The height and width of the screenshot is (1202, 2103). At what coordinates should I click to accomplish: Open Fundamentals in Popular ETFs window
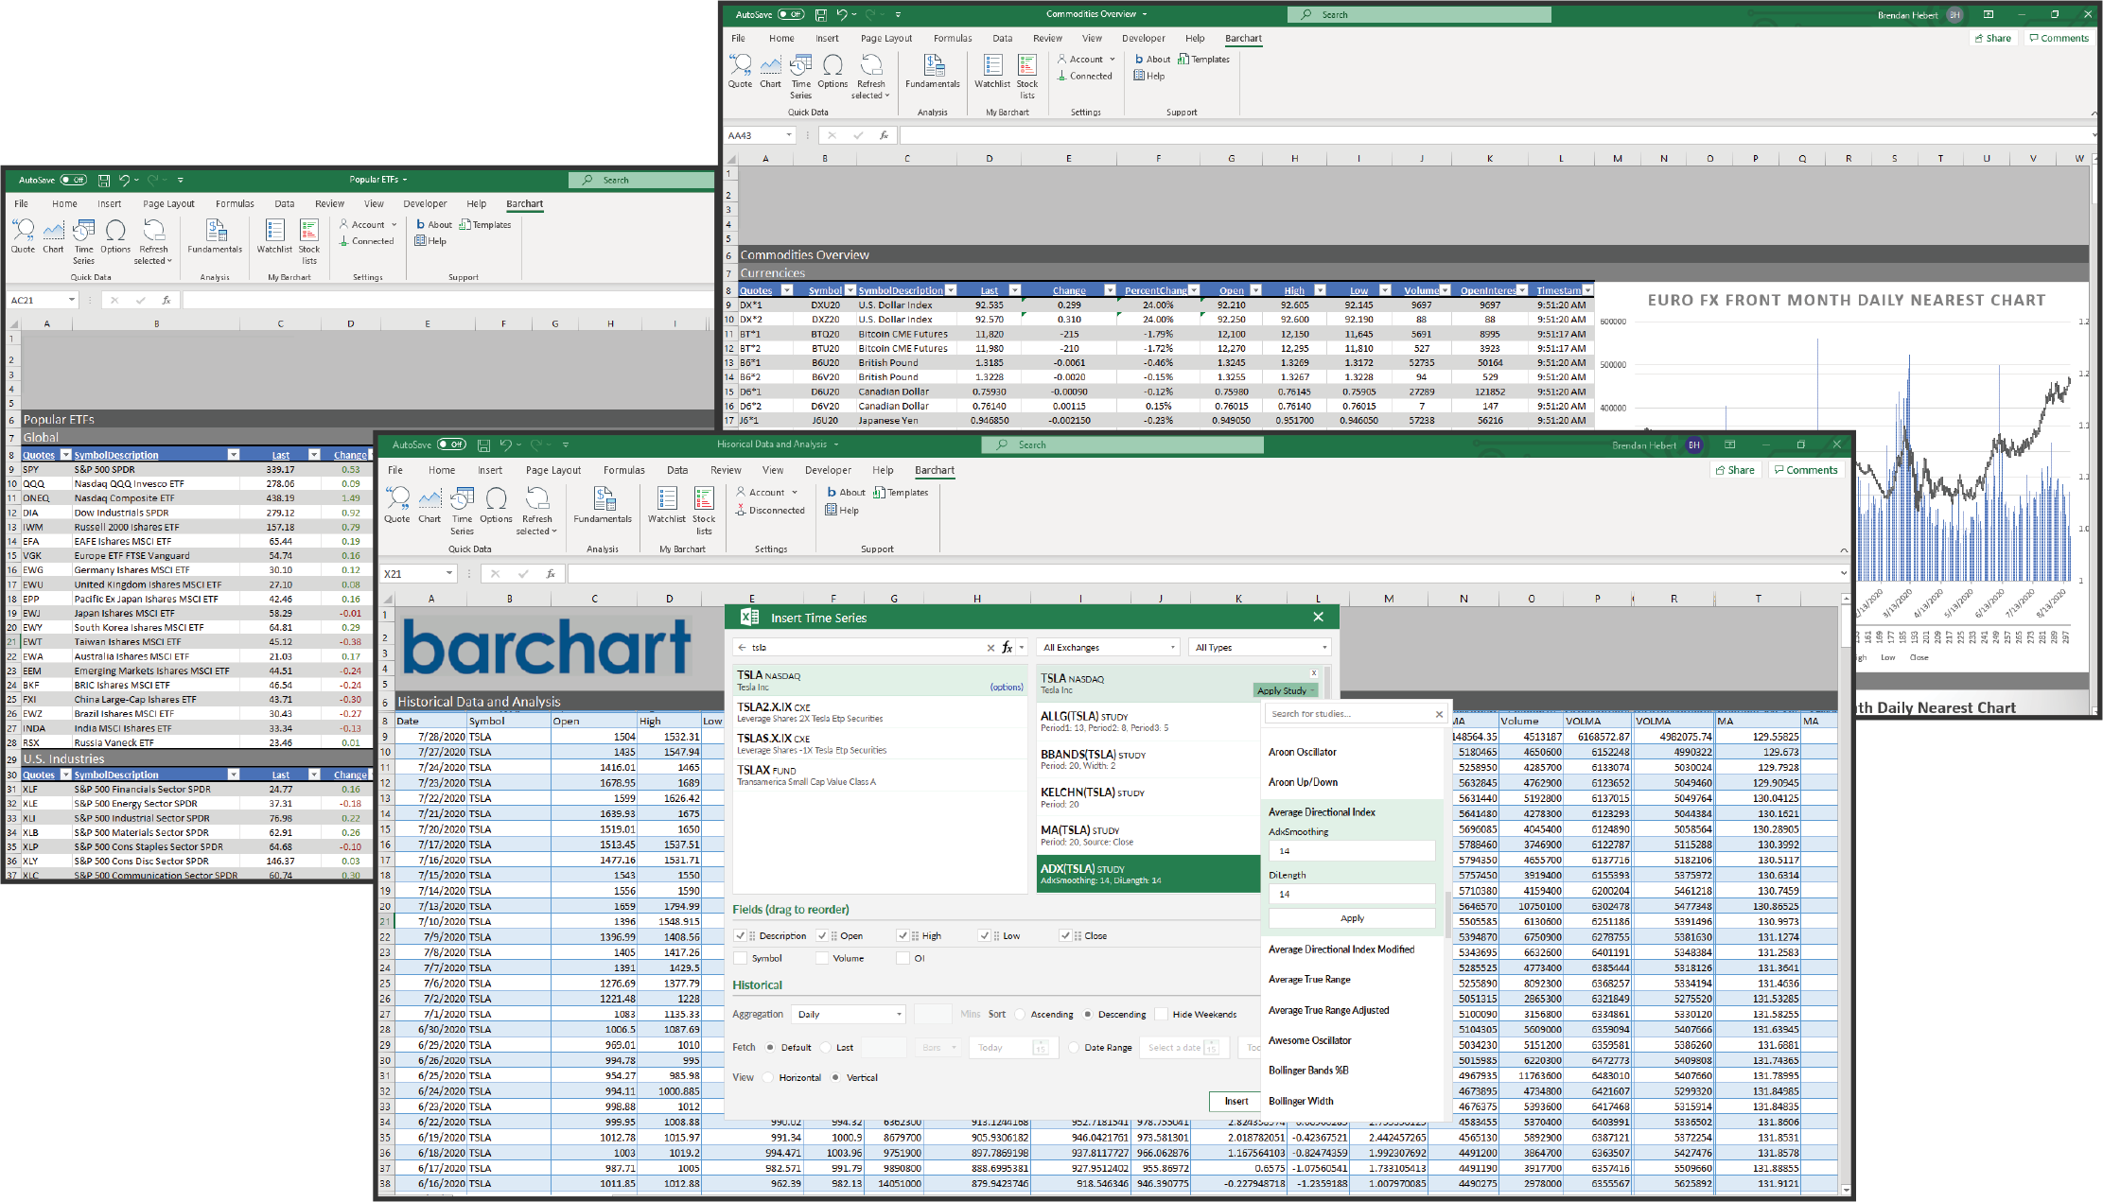click(x=215, y=236)
